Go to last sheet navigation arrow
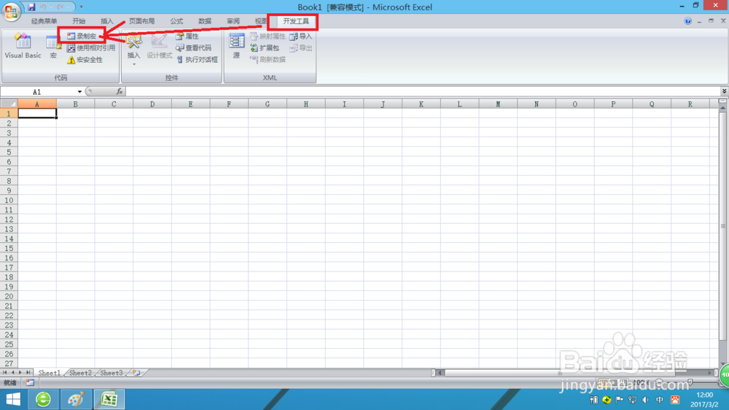This screenshot has width=729, height=410. pos(28,373)
